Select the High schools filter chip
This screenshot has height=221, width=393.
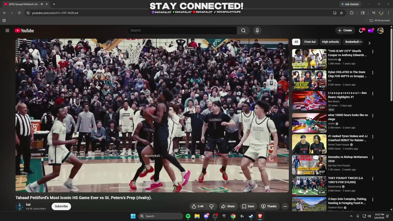(x=330, y=42)
